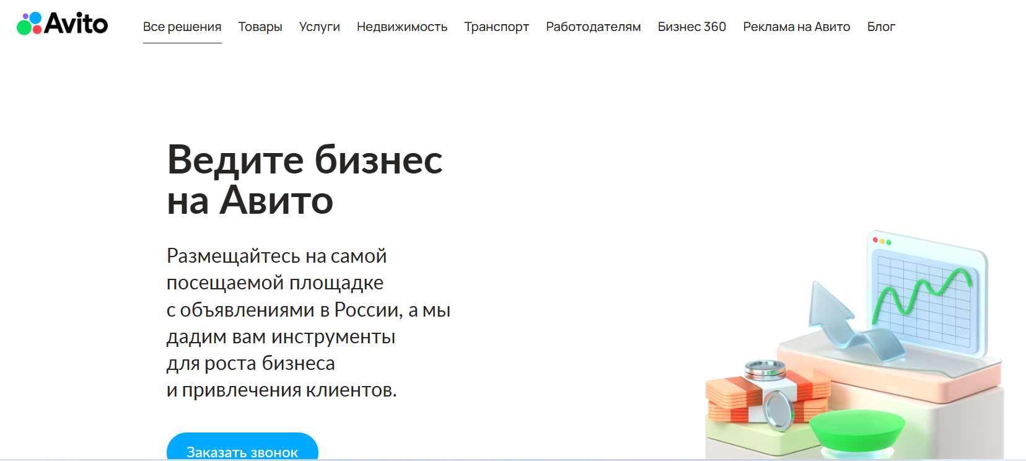This screenshot has height=461, width=1026.
Task: Open the Работодателям page
Action: click(x=594, y=27)
